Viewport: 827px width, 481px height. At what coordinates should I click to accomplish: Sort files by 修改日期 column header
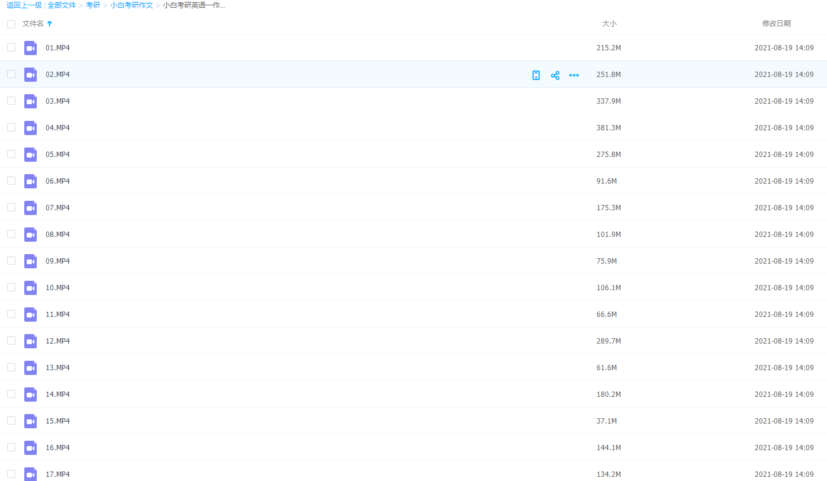(776, 24)
